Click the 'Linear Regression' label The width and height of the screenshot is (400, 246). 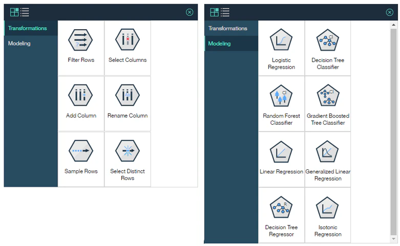point(281,172)
